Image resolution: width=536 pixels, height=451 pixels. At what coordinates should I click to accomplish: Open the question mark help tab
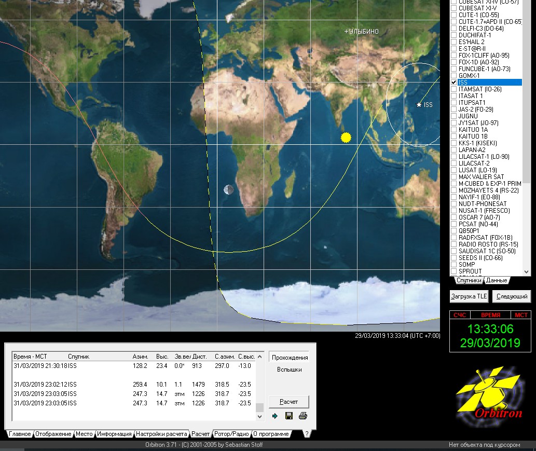coord(307,434)
